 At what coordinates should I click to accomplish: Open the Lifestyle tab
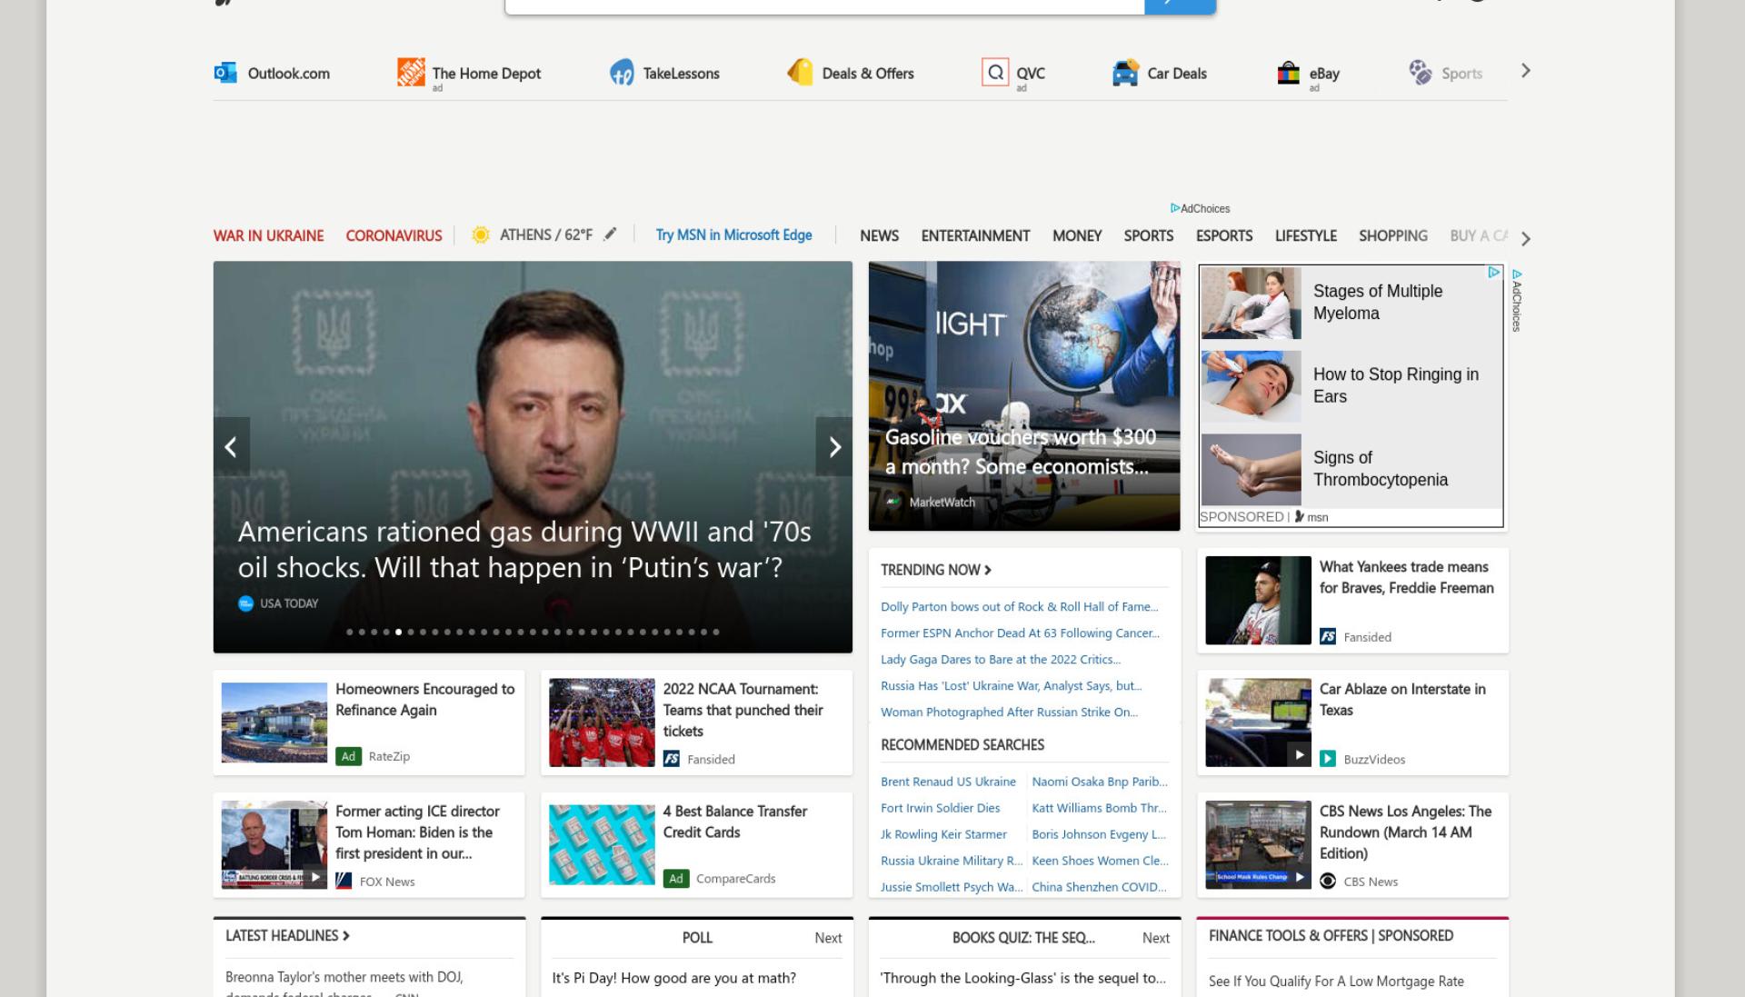tap(1306, 235)
